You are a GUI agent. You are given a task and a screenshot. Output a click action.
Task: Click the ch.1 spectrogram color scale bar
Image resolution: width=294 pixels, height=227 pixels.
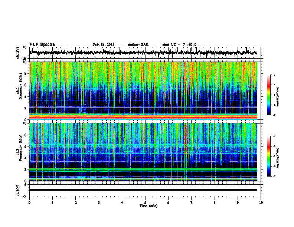pyautogui.click(x=268, y=95)
